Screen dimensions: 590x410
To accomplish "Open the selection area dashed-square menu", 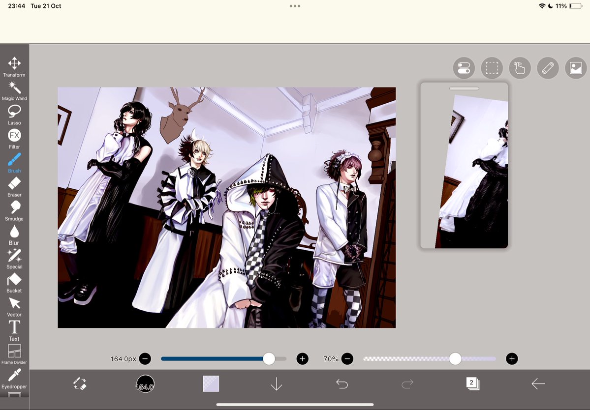I will 492,68.
